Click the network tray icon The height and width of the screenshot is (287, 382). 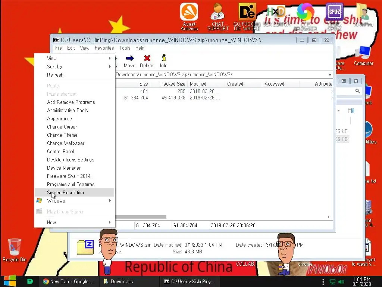(332, 282)
